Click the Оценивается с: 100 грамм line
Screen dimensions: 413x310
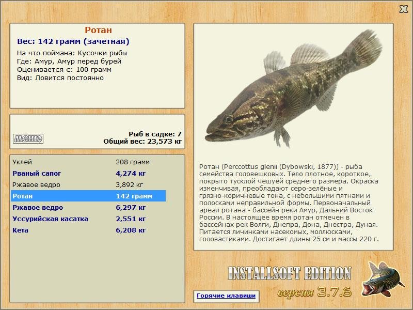tap(64, 70)
